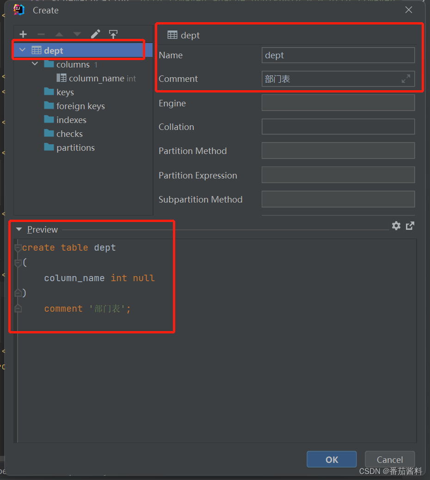
Task: Click the Name input field
Action: click(338, 55)
